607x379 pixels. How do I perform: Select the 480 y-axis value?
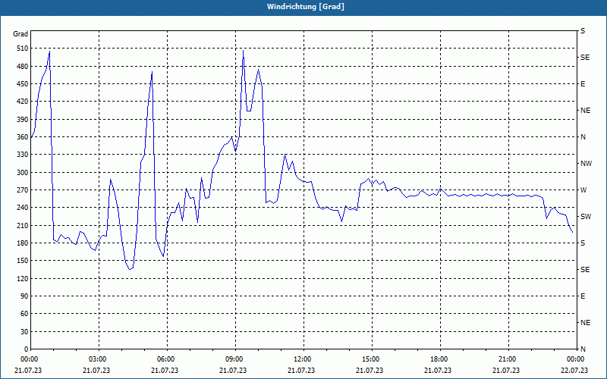(24, 67)
